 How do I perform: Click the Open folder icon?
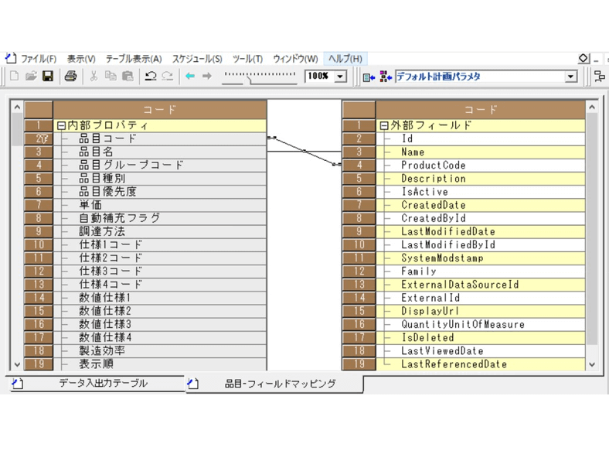(32, 77)
